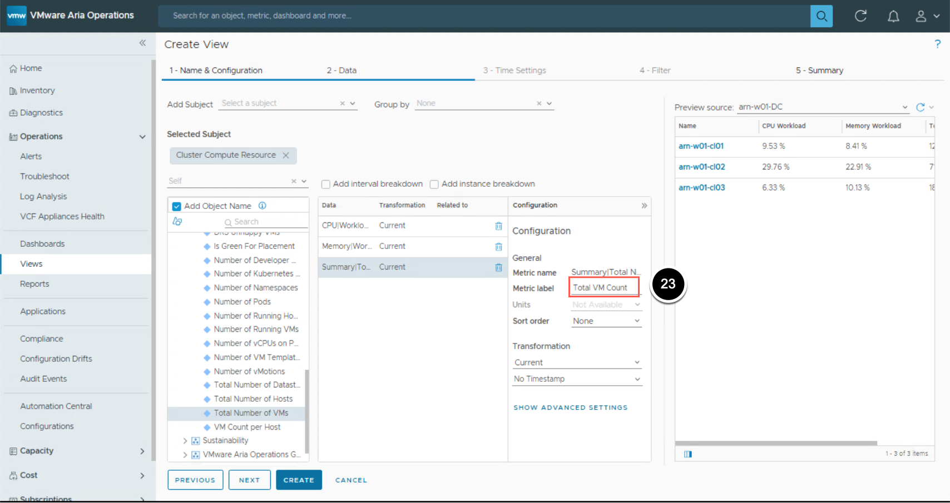The width and height of the screenshot is (950, 503).
Task: Open the notifications bell
Action: [893, 16]
